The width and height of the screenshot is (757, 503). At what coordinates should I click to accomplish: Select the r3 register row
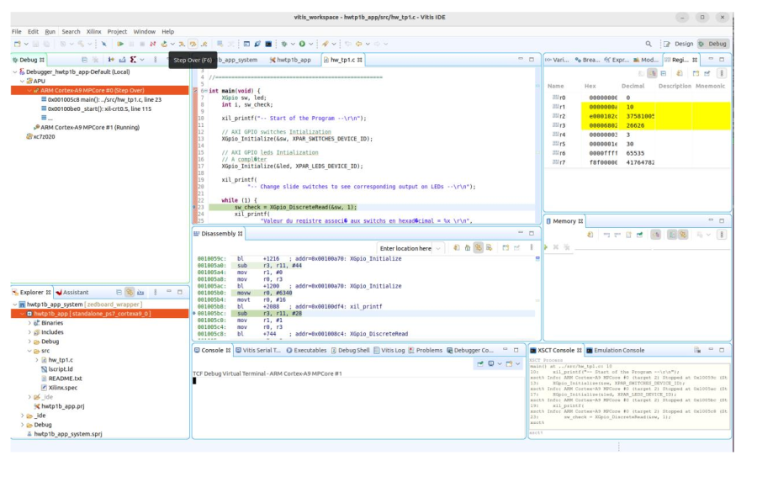click(x=638, y=125)
